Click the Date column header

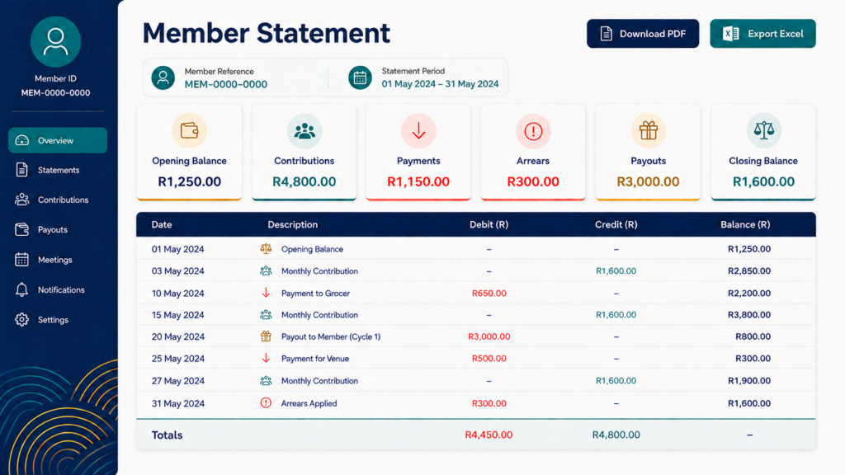pyautogui.click(x=162, y=224)
